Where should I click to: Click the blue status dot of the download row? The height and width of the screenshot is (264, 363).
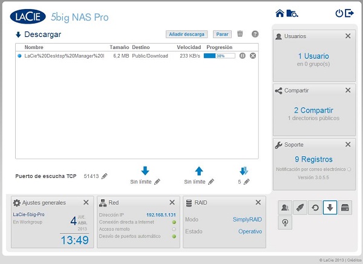pos(19,56)
